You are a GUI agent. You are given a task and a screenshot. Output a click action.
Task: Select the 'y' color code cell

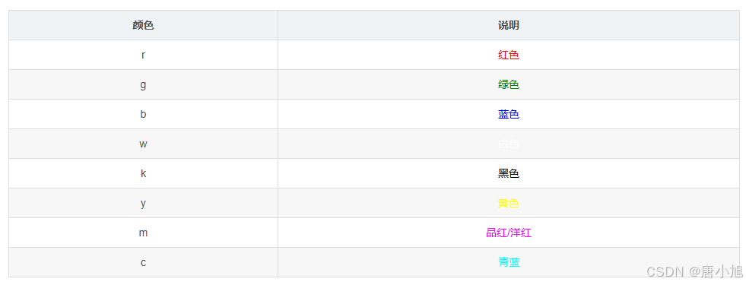[x=143, y=203]
